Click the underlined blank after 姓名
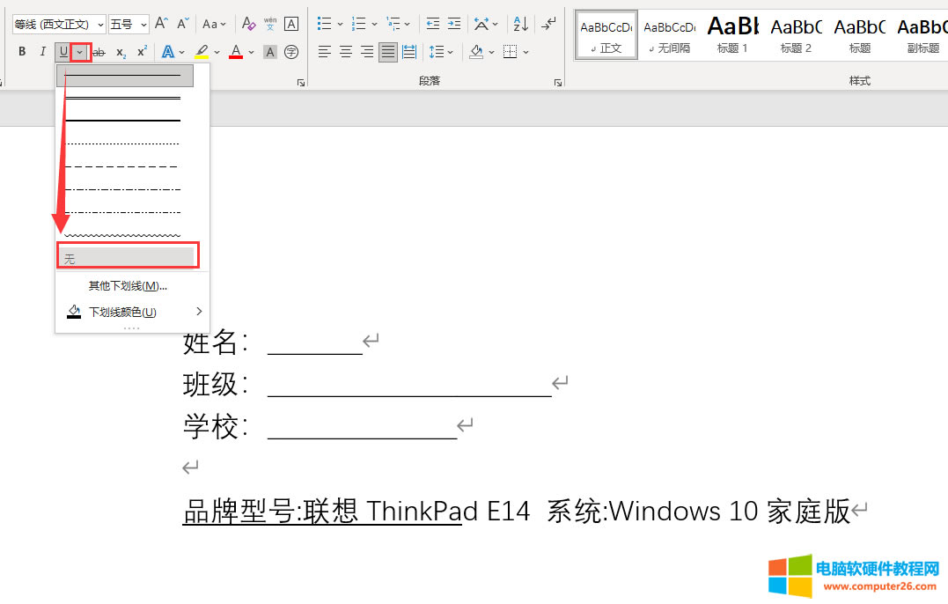 [315, 344]
